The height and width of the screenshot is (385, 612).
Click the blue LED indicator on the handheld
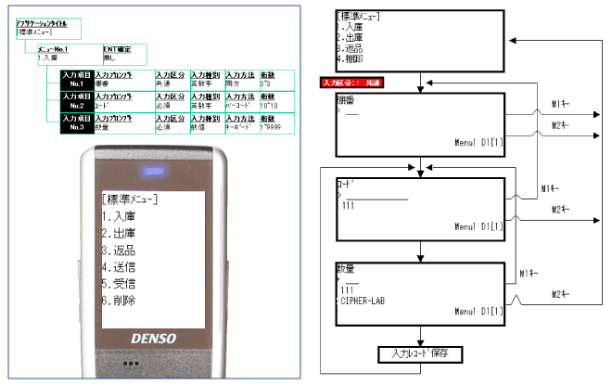pos(151,171)
